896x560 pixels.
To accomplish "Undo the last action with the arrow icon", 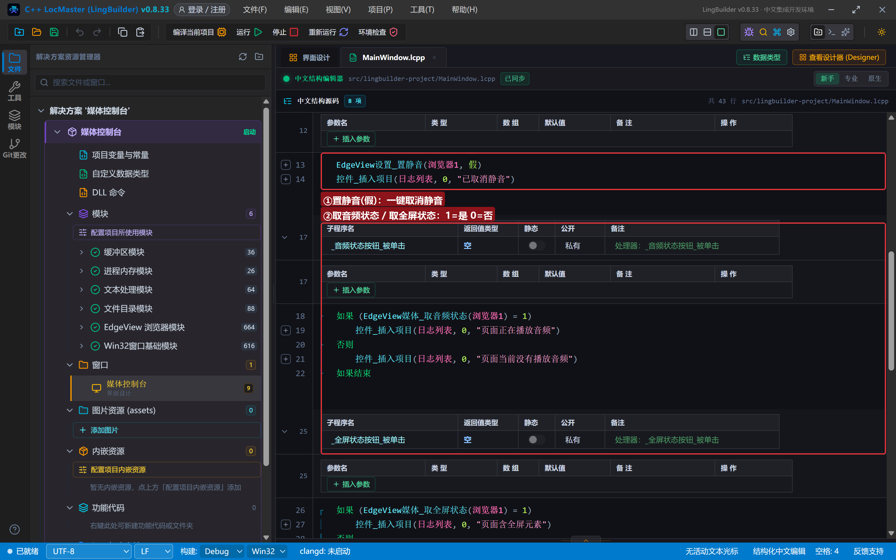I will 80,32.
